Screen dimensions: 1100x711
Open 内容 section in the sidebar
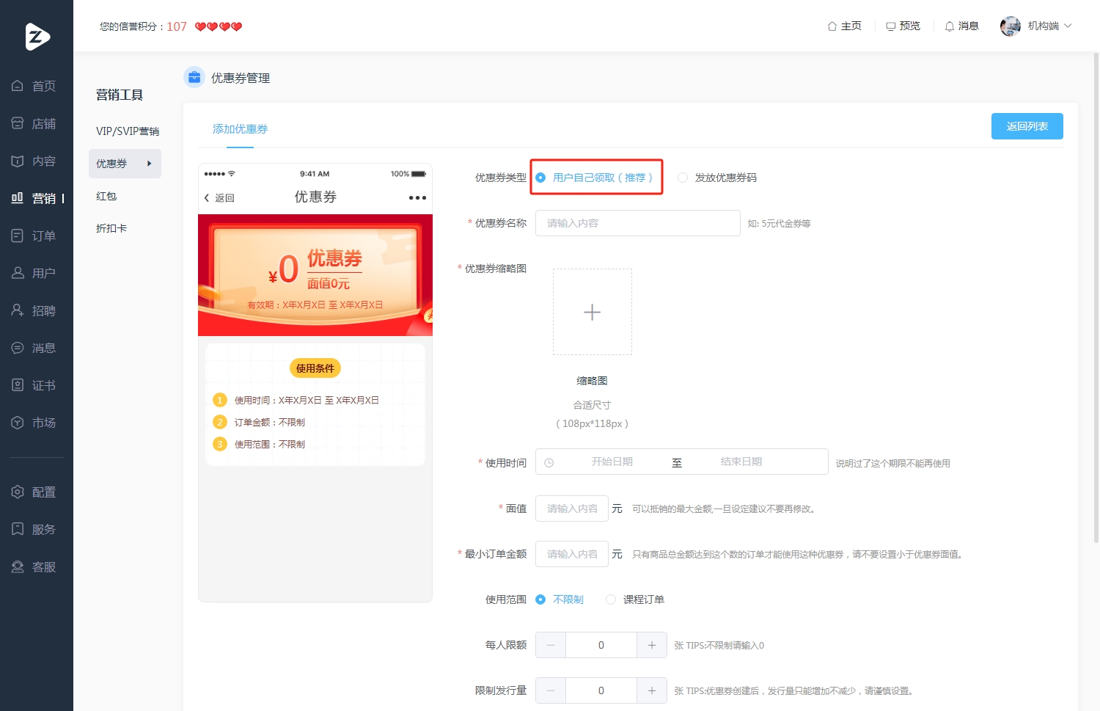pyautogui.click(x=34, y=161)
